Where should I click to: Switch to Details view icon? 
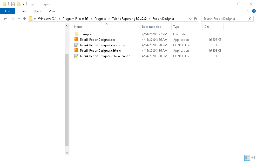click(x=247, y=158)
